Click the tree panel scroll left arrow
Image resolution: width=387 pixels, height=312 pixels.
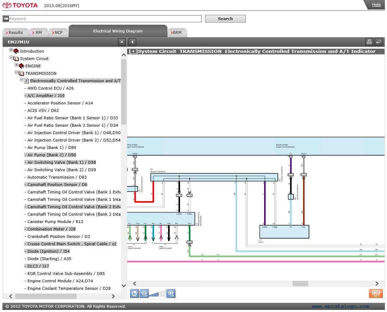click(11, 296)
